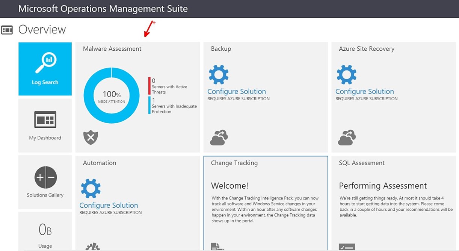Click the Microsoft Operations Management Suite title
Screen dimensions: 459x251
pos(103,9)
